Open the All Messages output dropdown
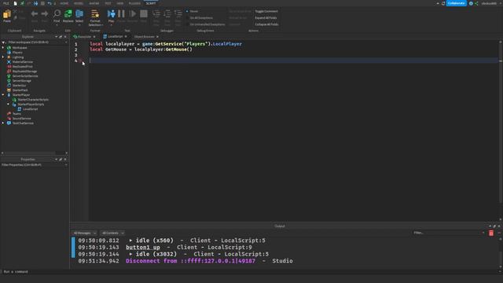Viewport: 503px width, 283px height. pyautogui.click(x=84, y=233)
